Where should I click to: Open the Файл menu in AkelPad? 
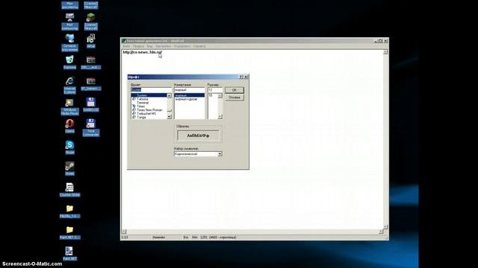pos(126,46)
